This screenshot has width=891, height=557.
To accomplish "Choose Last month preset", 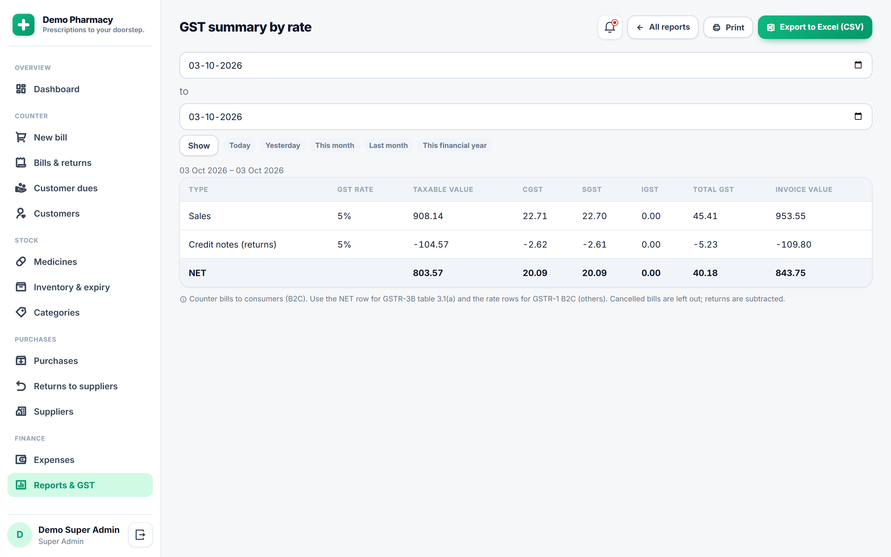I will (389, 145).
